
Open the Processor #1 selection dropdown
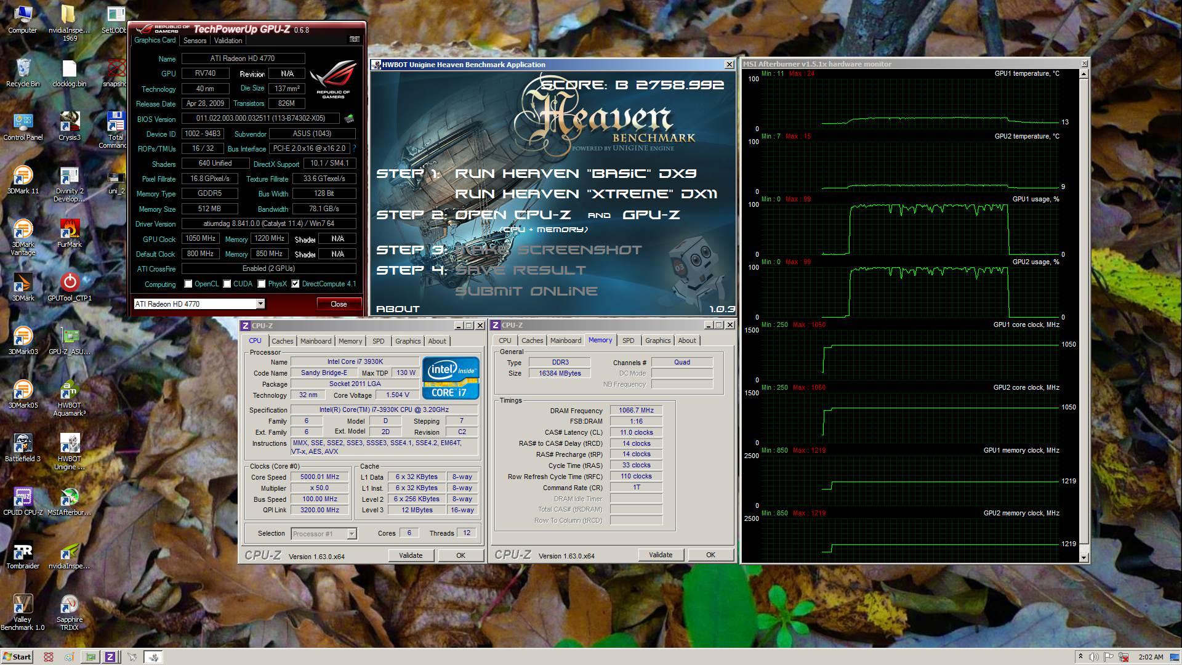click(352, 534)
